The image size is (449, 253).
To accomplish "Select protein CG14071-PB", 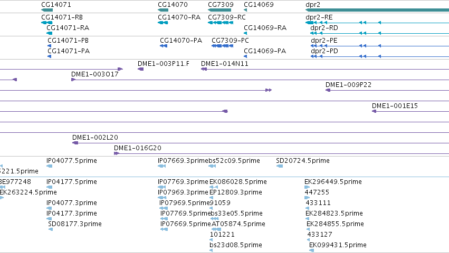I will click(x=68, y=41).
